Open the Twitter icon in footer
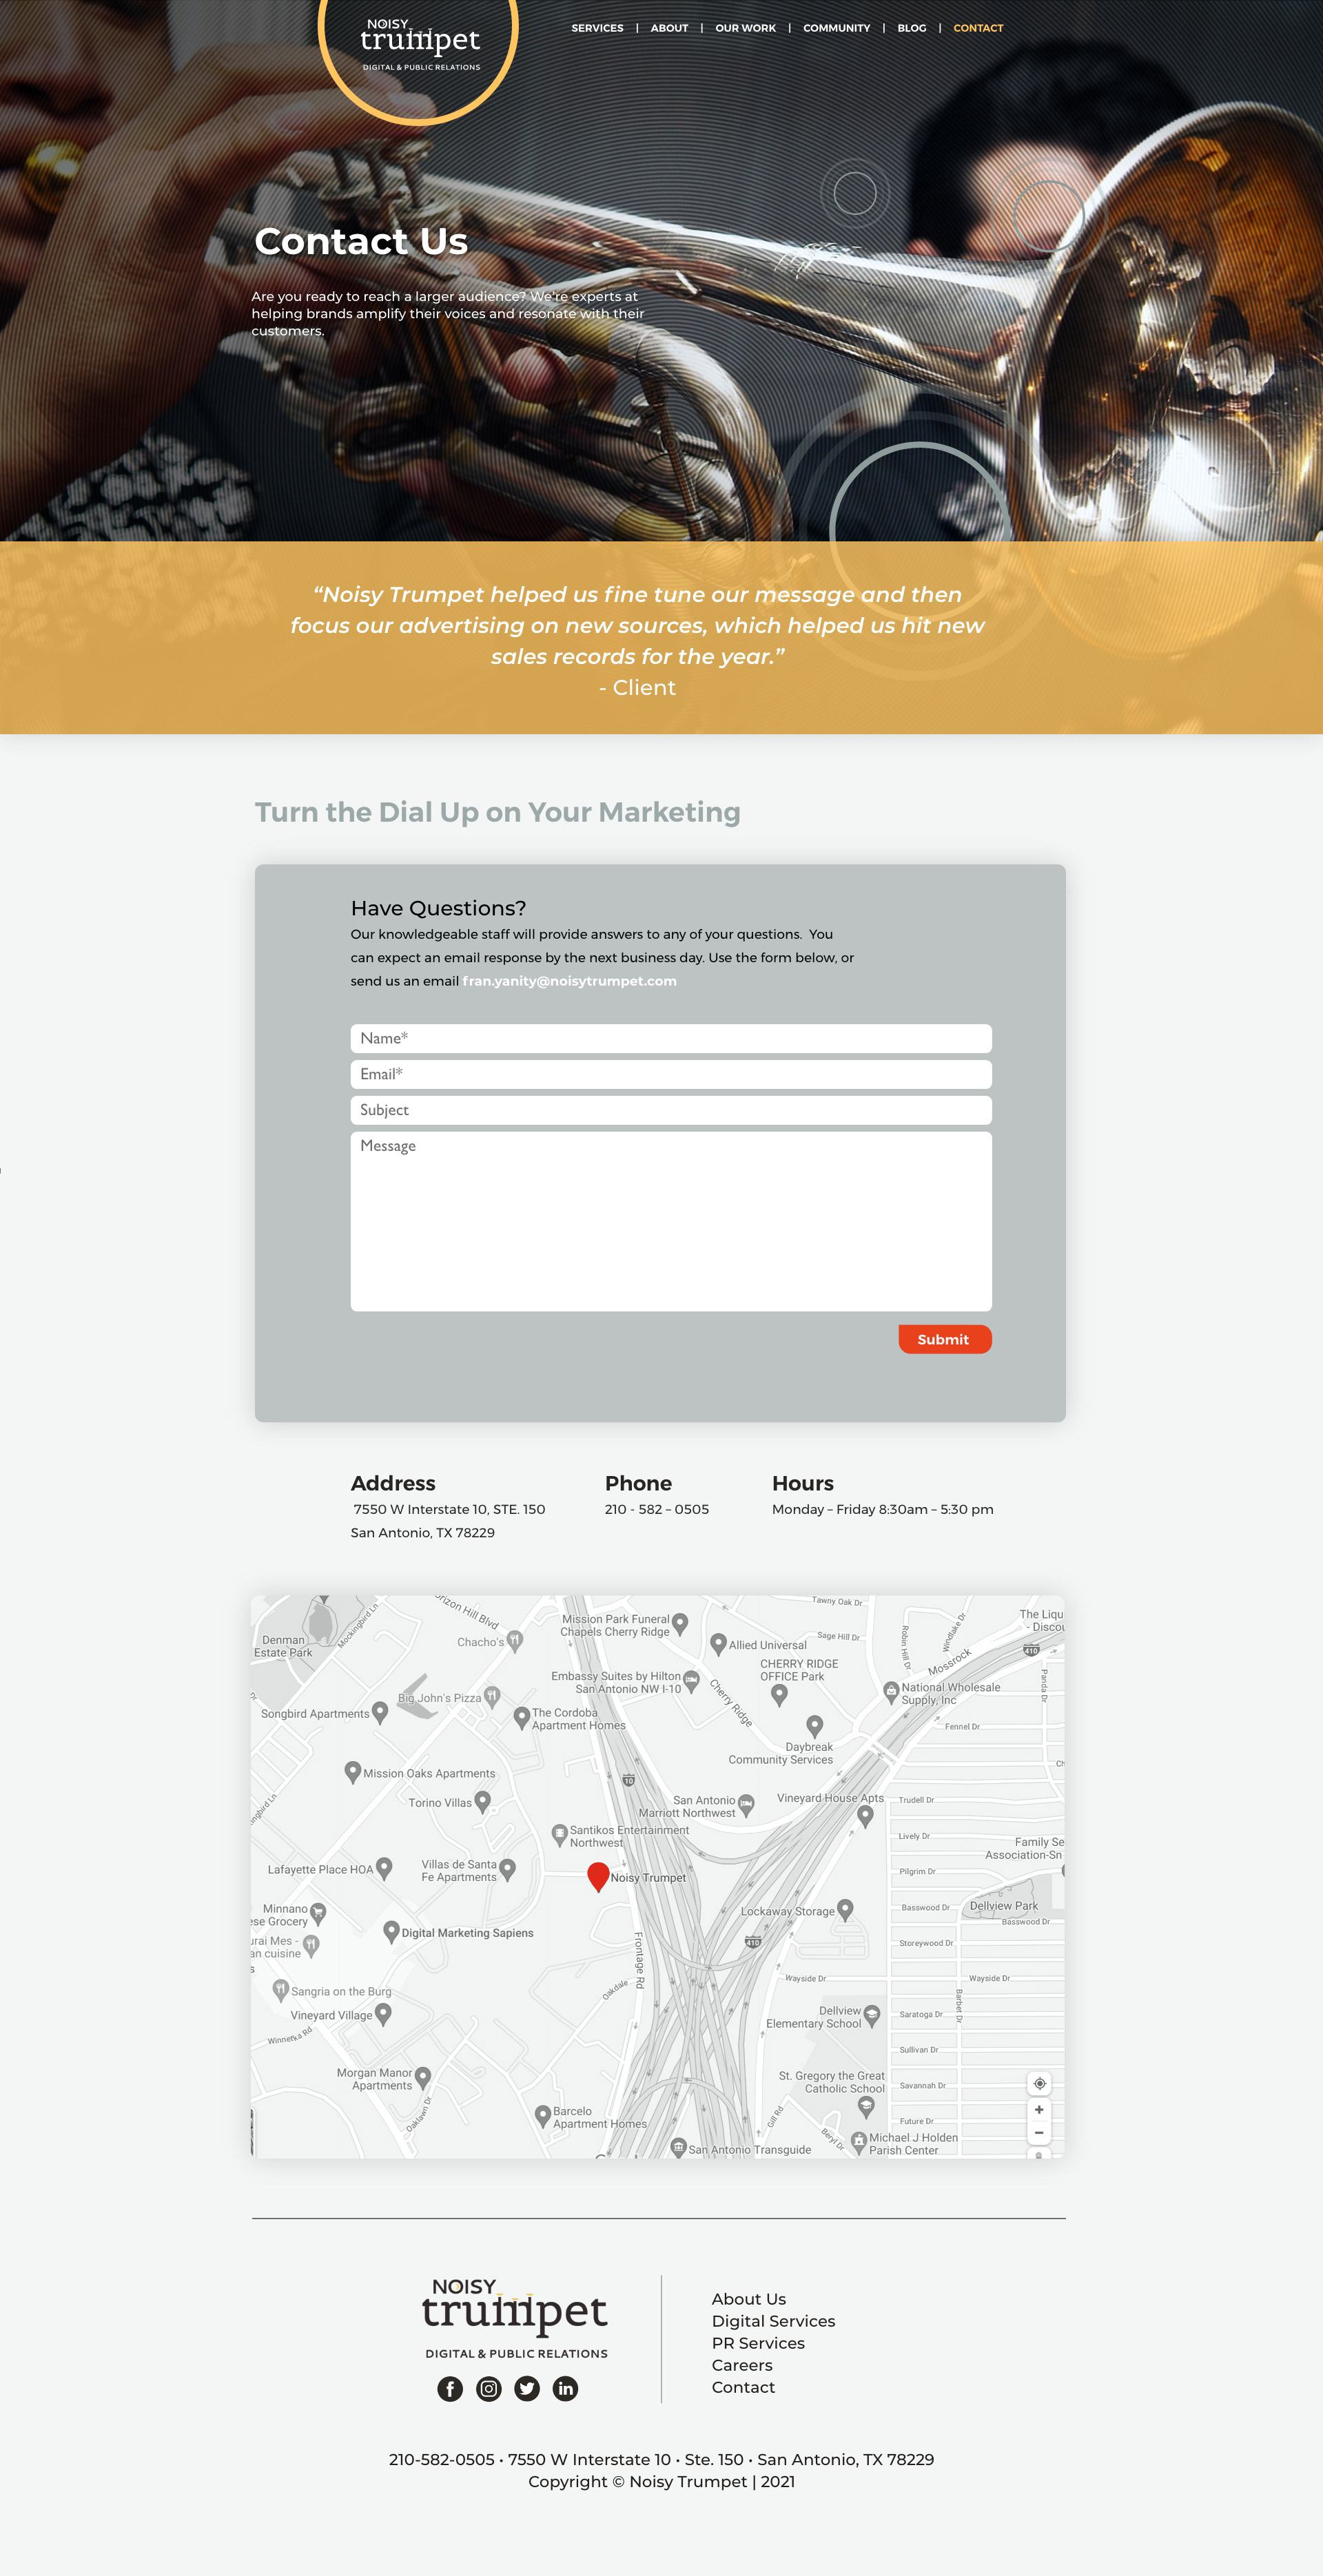 click(x=527, y=2388)
